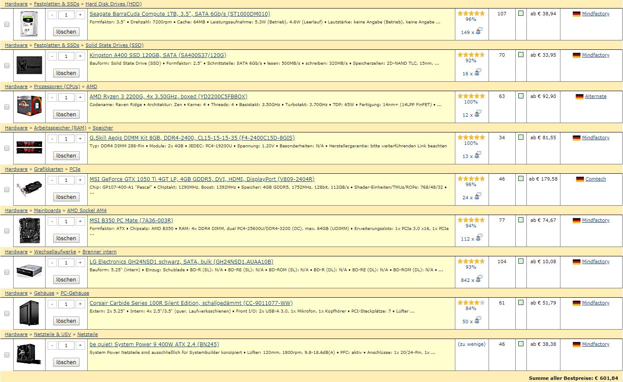
Task: Visit Comtech shop link
Action: (595, 179)
